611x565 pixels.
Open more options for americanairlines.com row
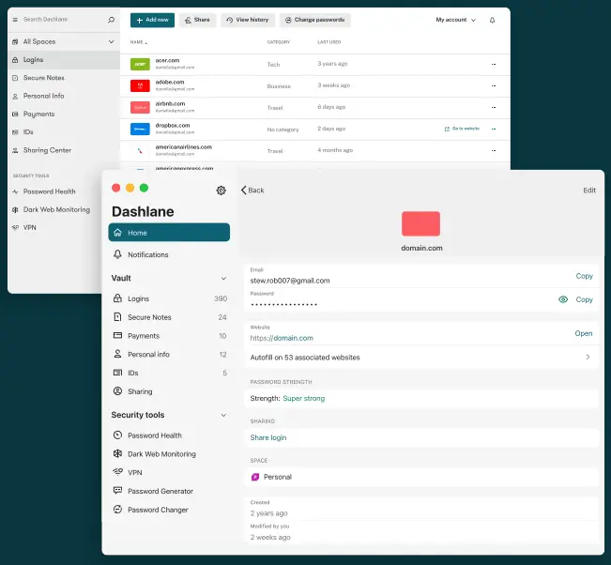click(494, 150)
